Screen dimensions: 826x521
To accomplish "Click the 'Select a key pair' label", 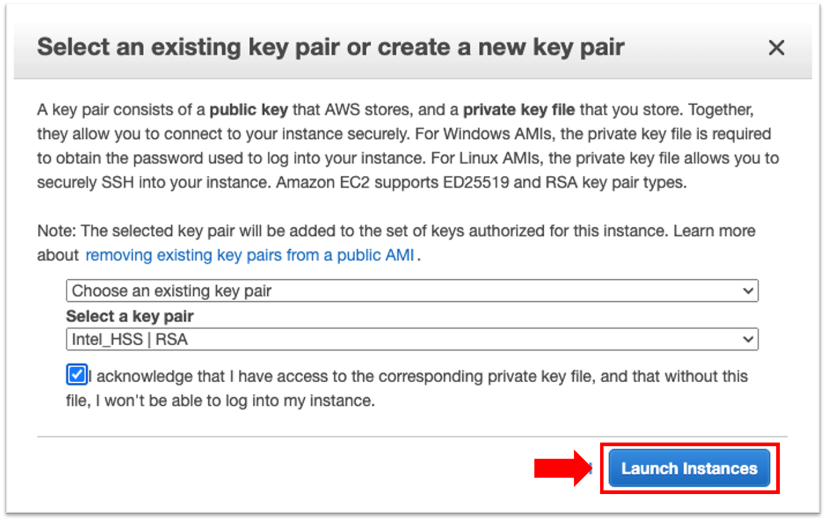I will click(x=130, y=316).
